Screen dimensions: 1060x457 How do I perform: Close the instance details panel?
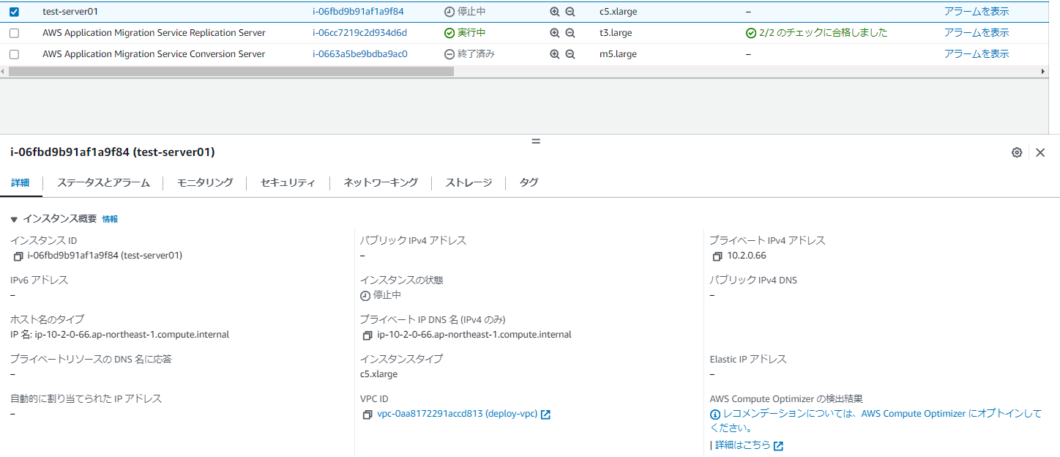coord(1040,152)
